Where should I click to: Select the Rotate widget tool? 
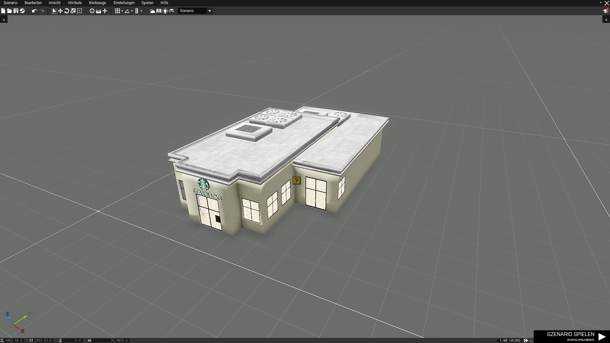[67, 11]
